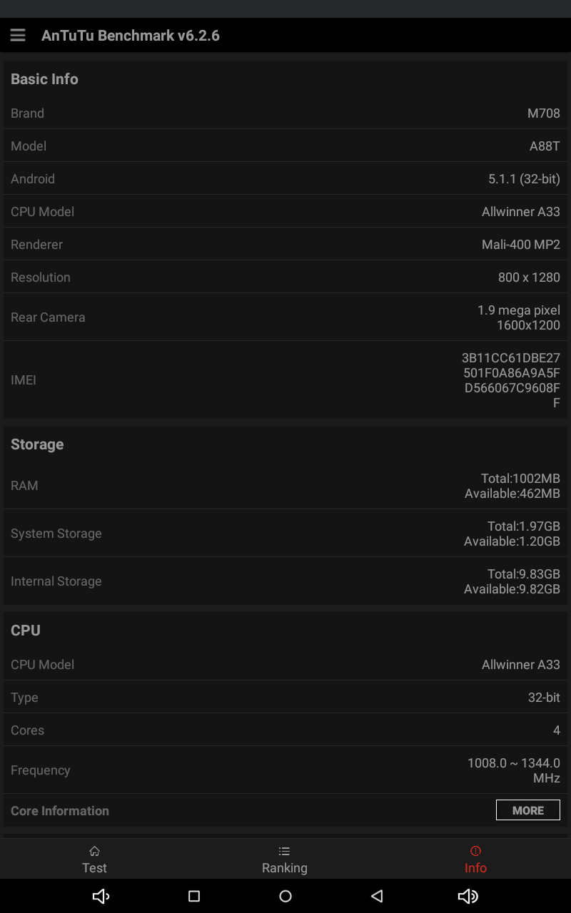This screenshot has width=571, height=913.
Task: Select the Basic Info section header
Action: 44,79
